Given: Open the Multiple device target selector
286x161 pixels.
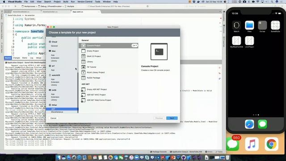Looking at the screenshot, I should tap(70, 6).
